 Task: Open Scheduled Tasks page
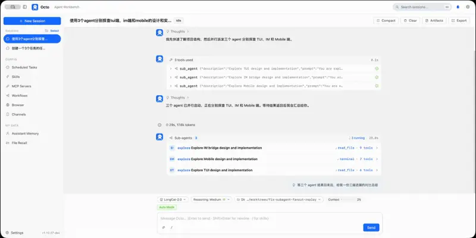tap(32, 67)
